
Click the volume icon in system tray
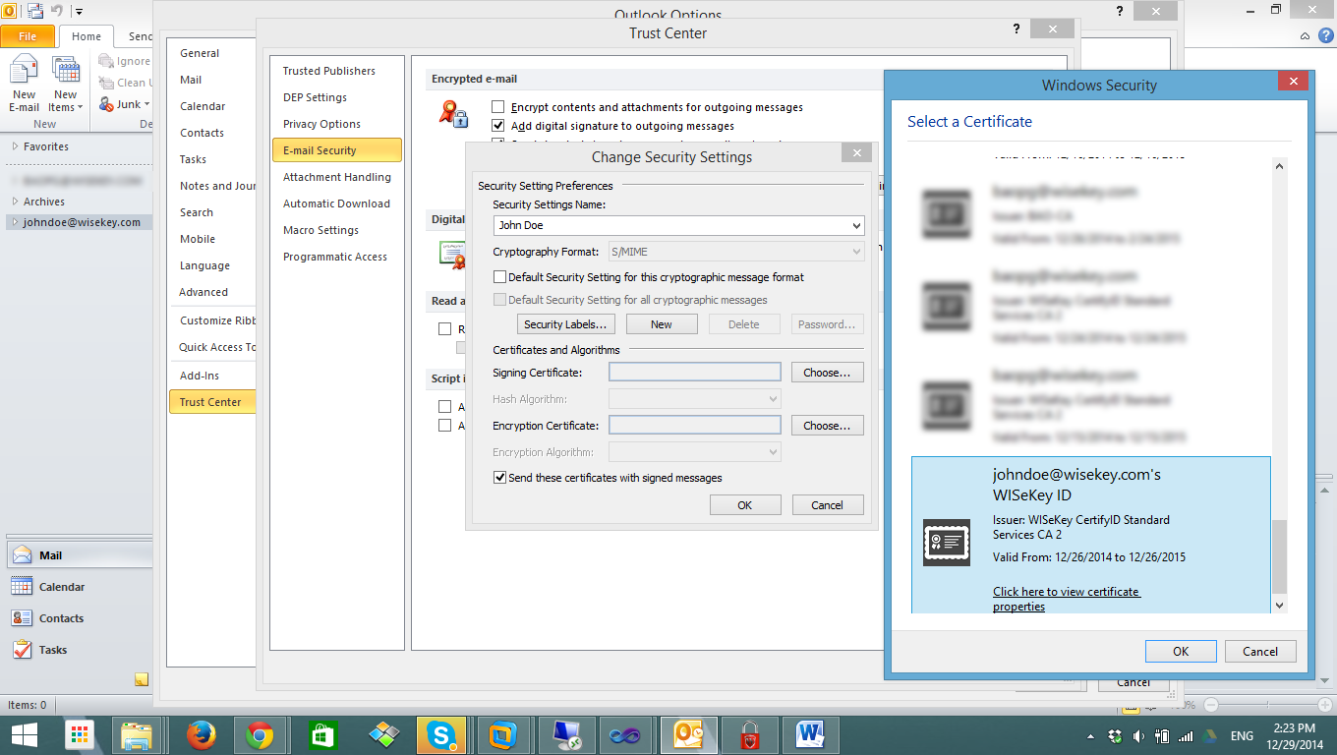point(1138,735)
